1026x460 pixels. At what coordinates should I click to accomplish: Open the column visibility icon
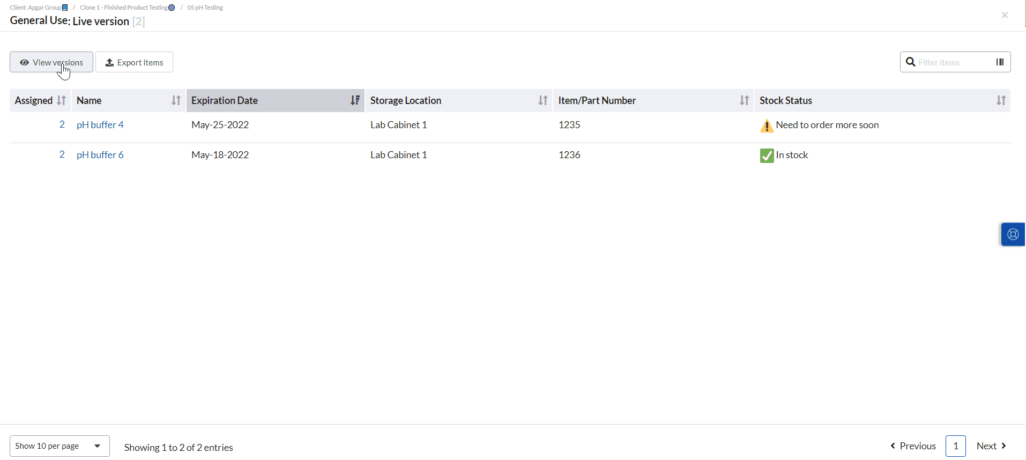pos(1000,62)
